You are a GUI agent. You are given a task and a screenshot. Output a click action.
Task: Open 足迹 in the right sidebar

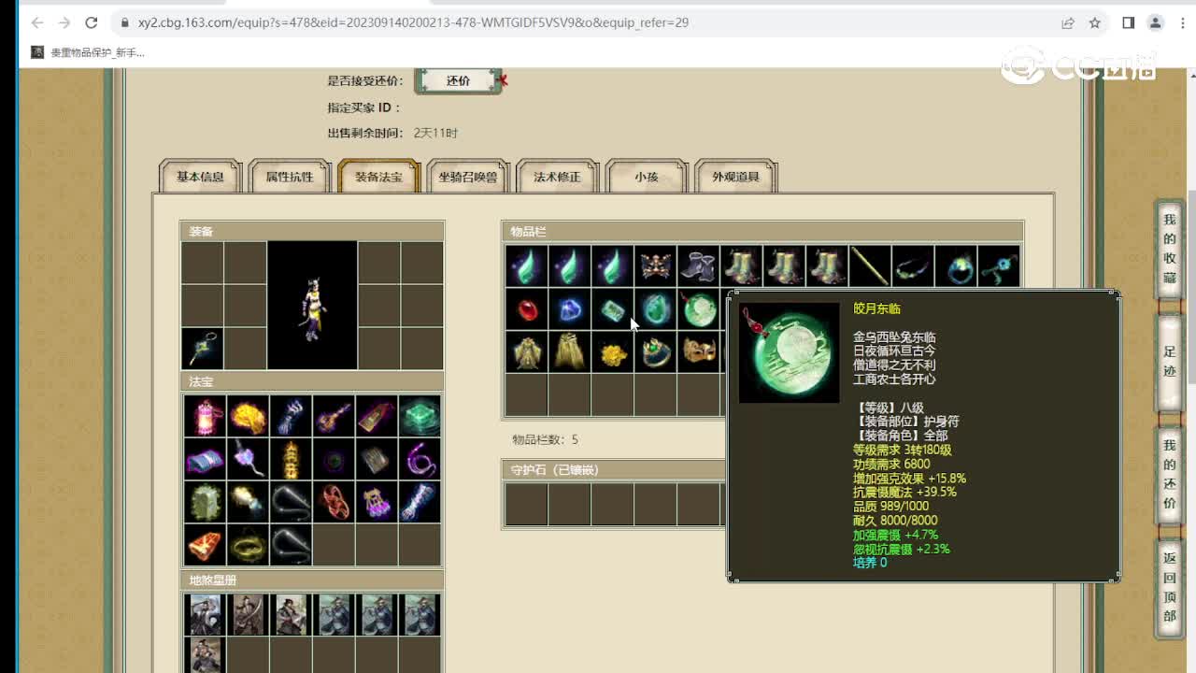1169,363
